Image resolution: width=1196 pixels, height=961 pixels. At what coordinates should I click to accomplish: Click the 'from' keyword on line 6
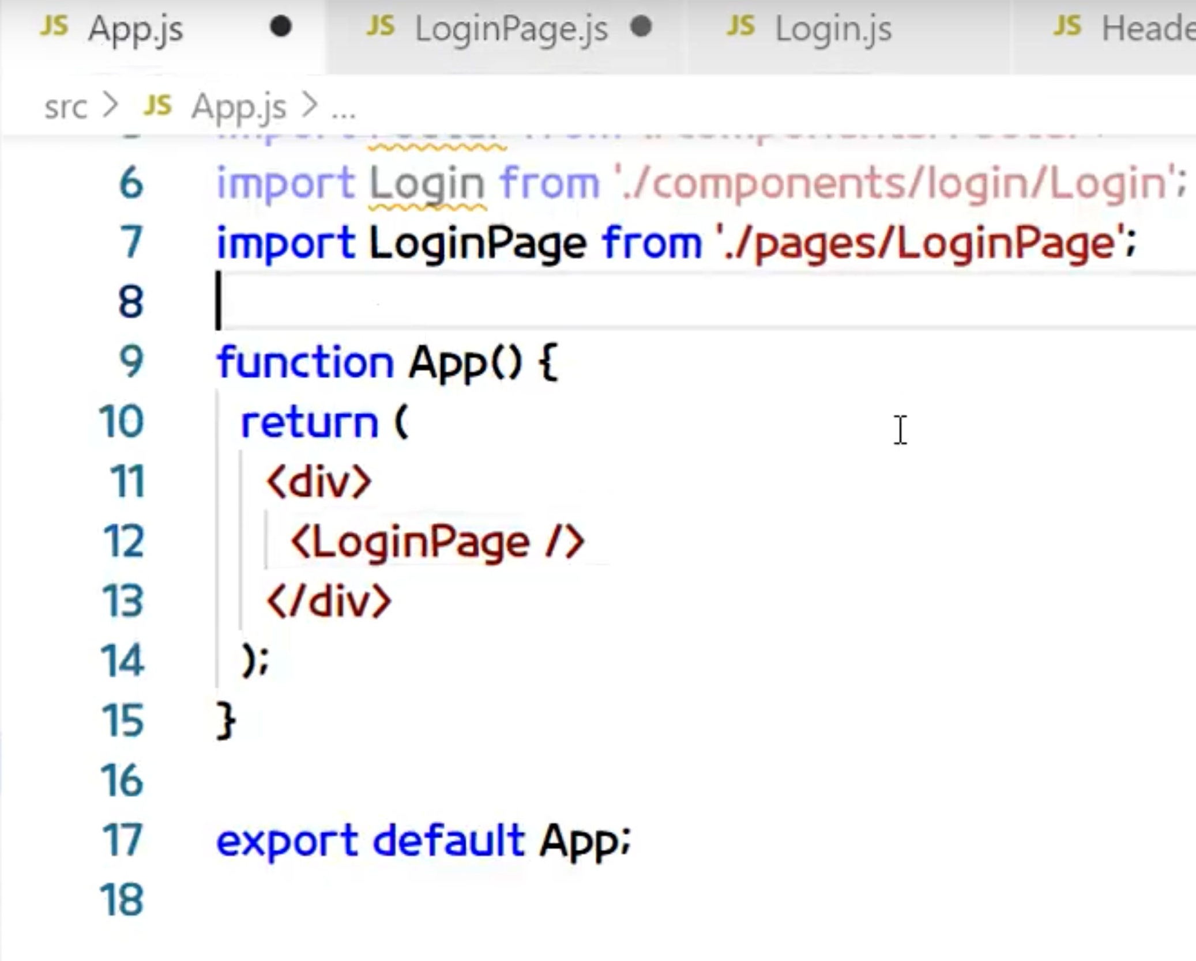[549, 183]
